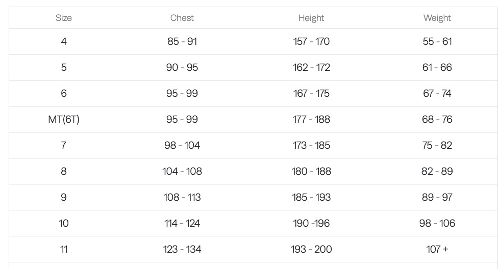This screenshot has width=498, height=269.
Task: Select chest value 123 - 134
Action: (182, 249)
